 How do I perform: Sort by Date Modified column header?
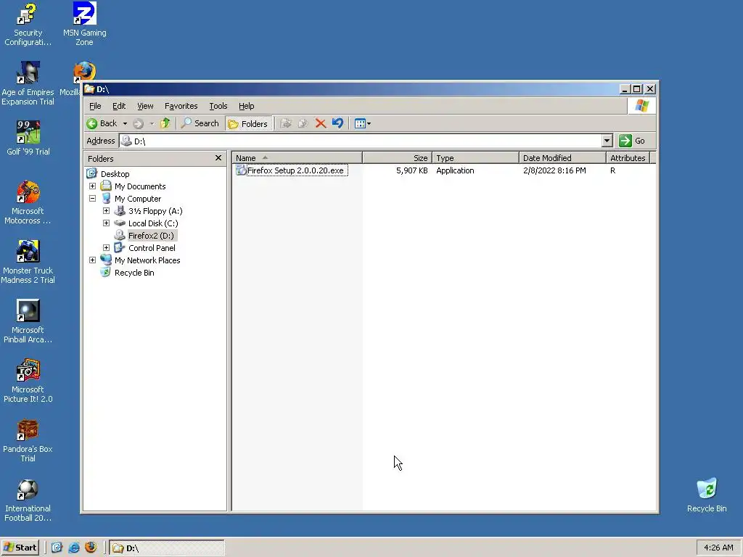click(x=562, y=157)
